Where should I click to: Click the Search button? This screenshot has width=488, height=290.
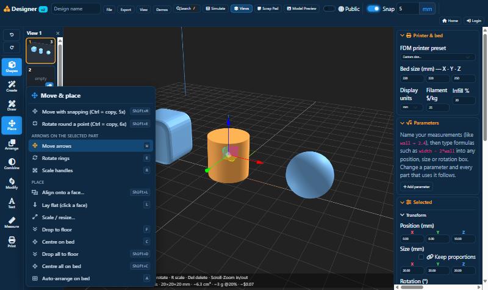click(x=186, y=9)
